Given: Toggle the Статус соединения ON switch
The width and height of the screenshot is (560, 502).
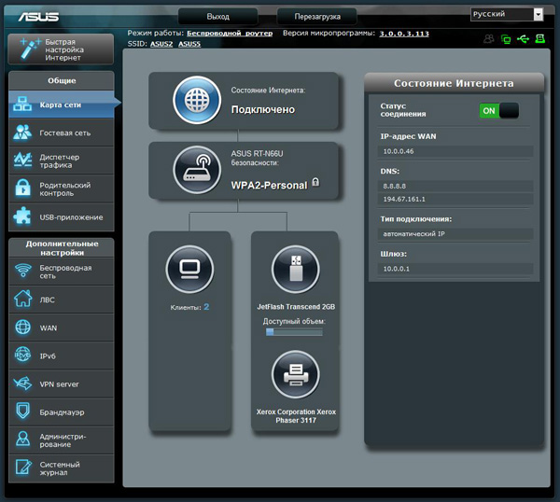Looking at the screenshot, I should tap(498, 111).
